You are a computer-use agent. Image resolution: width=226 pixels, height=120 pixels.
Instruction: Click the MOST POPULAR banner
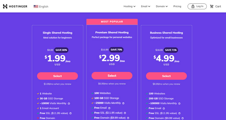pos(112,22)
